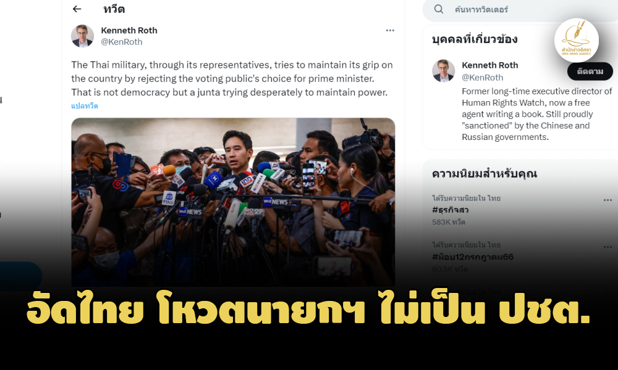The image size is (618, 370).
Task: Click the ติดตาม follow button
Action: pyautogui.click(x=590, y=71)
